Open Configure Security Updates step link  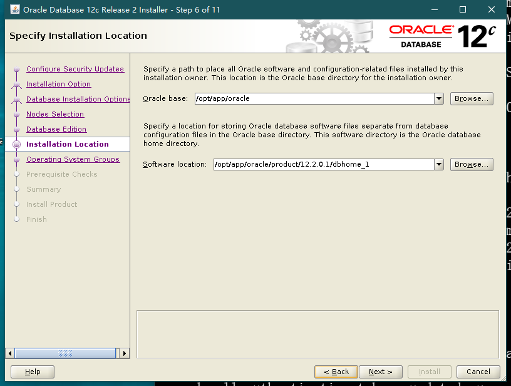[75, 69]
